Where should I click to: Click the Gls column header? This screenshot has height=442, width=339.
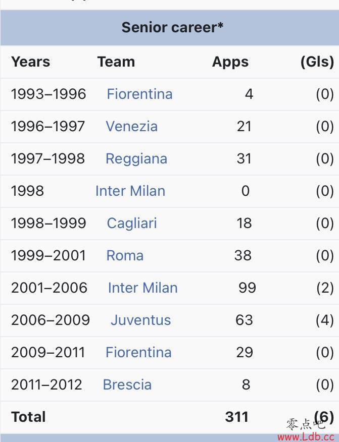pos(317,62)
